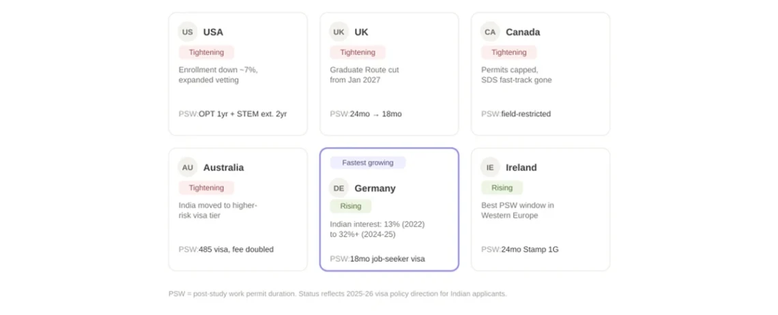The image size is (778, 315).
Task: Select the Tightening tag under Canada
Action: click(x=509, y=52)
